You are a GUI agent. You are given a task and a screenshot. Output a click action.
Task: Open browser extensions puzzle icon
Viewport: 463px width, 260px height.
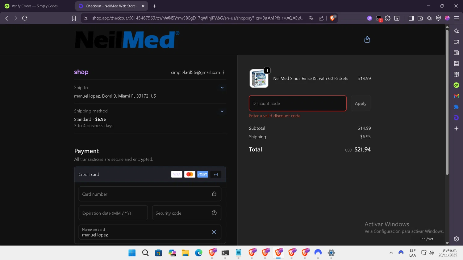pos(388,18)
